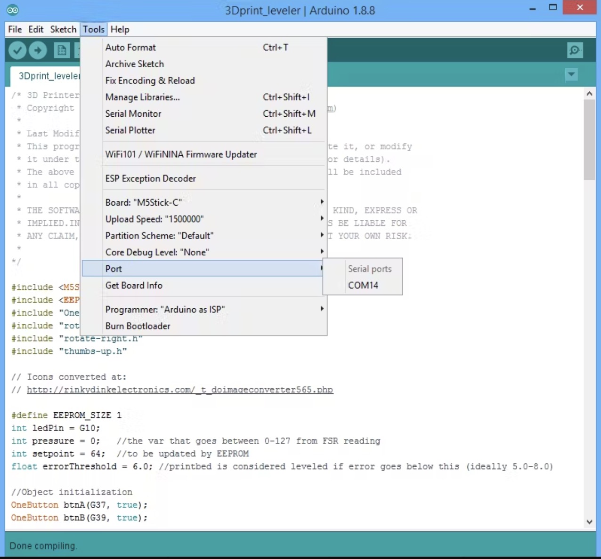Click the New sketch icon
The width and height of the screenshot is (601, 559).
[61, 50]
